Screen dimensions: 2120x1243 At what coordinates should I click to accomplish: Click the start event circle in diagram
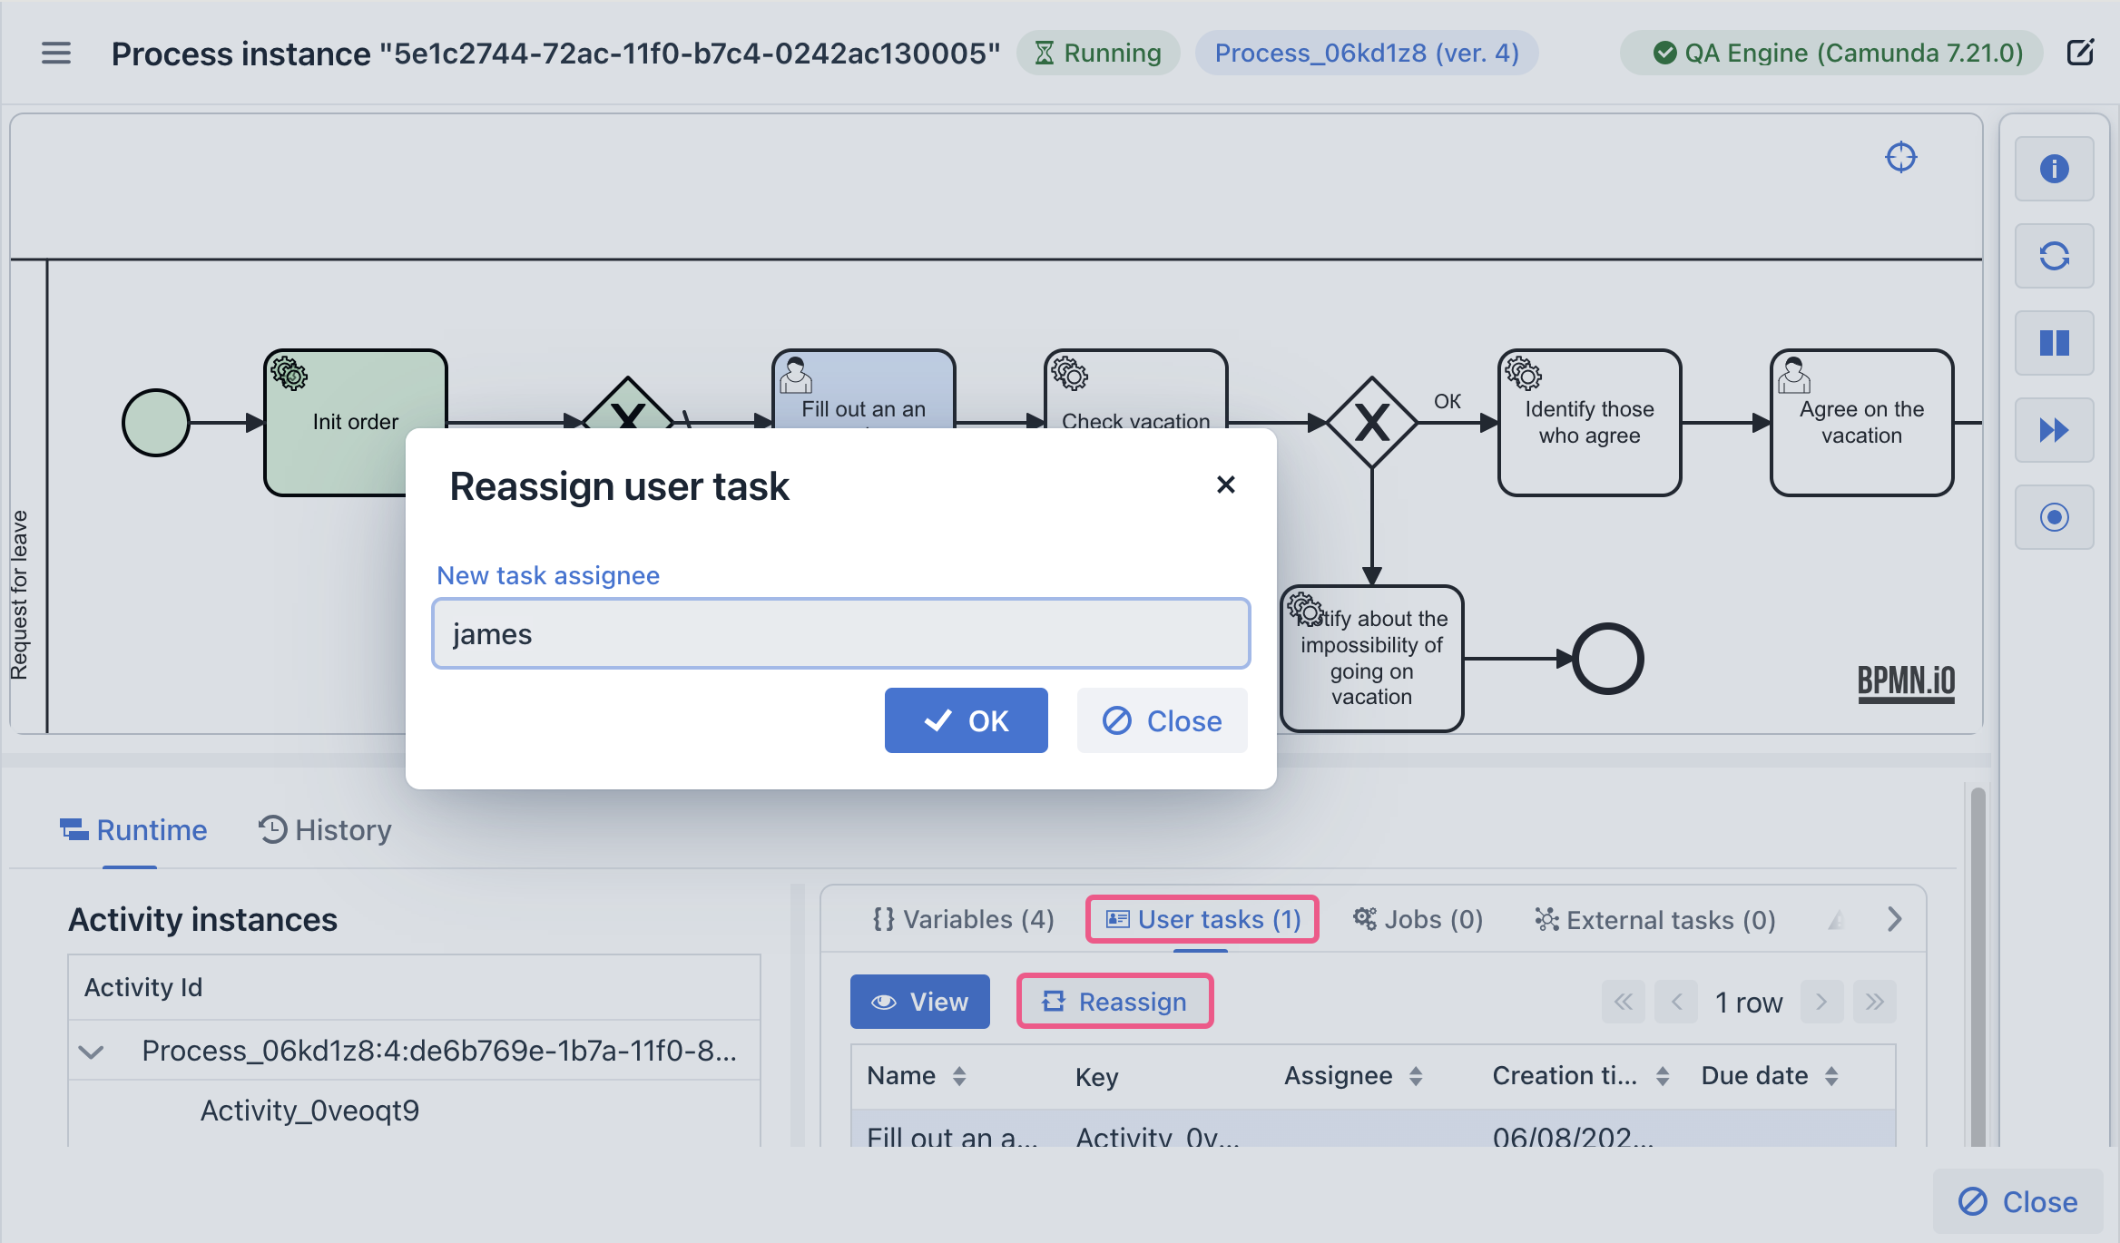pos(156,423)
